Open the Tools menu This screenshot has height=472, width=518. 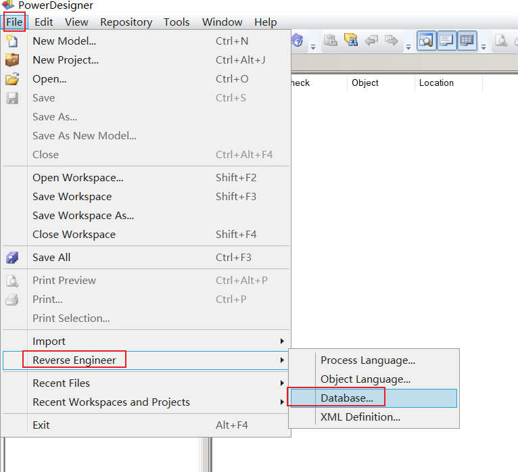pyautogui.click(x=176, y=22)
